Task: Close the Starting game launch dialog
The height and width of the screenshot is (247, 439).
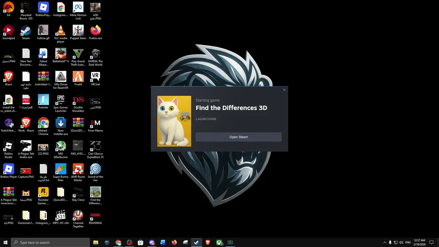Action: click(284, 90)
